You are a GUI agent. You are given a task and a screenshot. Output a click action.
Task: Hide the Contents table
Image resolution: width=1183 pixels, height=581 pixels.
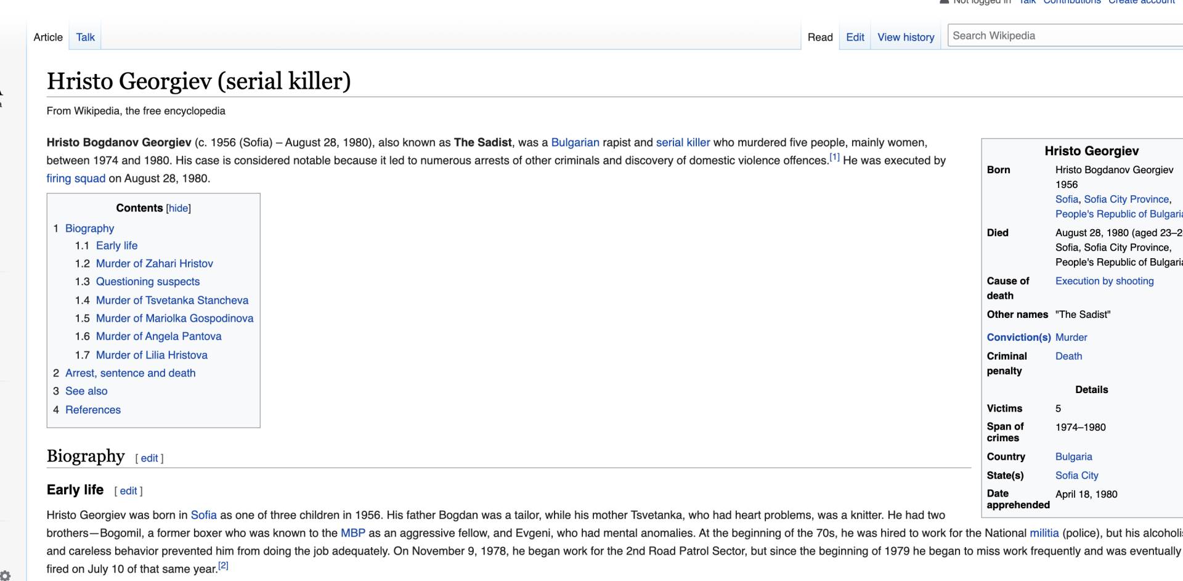click(178, 208)
